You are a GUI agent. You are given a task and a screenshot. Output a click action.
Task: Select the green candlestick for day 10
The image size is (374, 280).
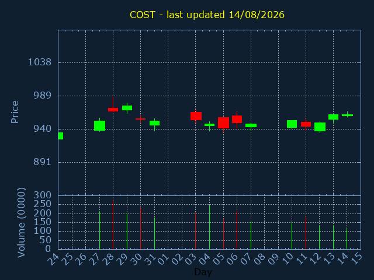coord(292,124)
